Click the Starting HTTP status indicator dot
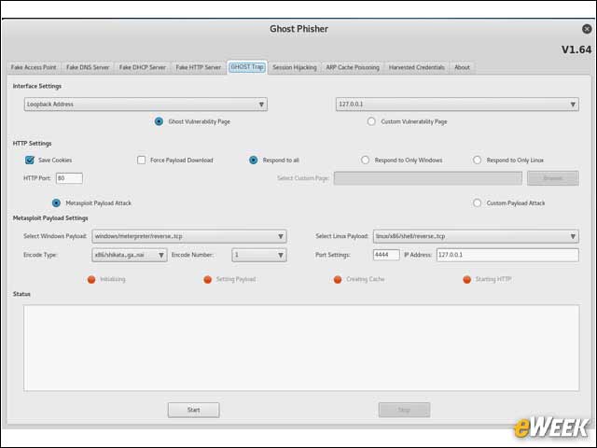This screenshot has width=597, height=448. (466, 280)
